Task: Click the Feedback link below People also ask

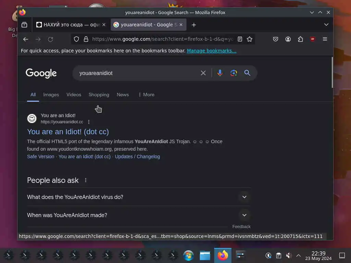Action: 241,227
